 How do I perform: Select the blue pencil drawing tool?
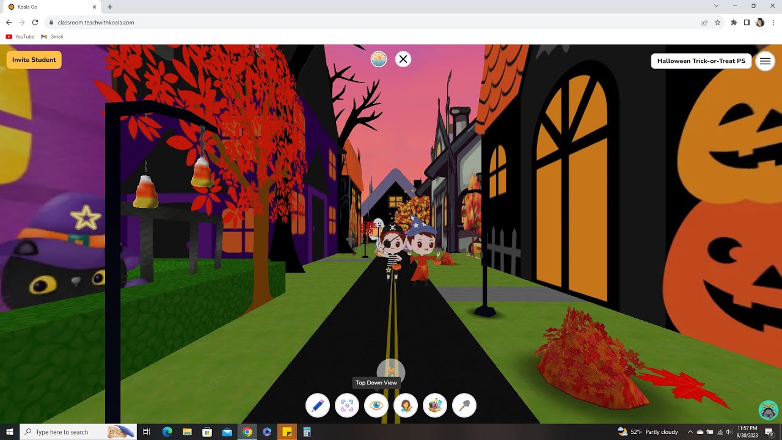(x=318, y=405)
